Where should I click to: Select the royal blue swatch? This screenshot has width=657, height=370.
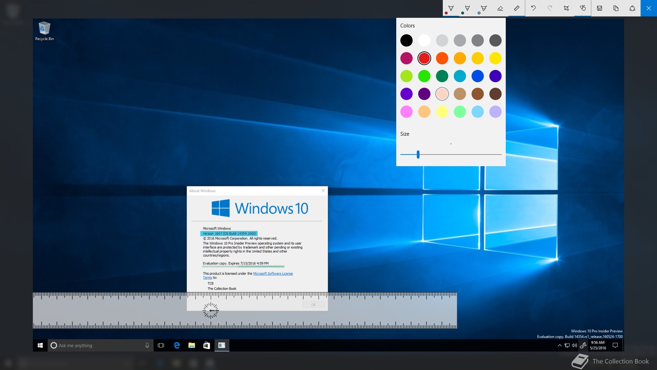[x=478, y=76]
